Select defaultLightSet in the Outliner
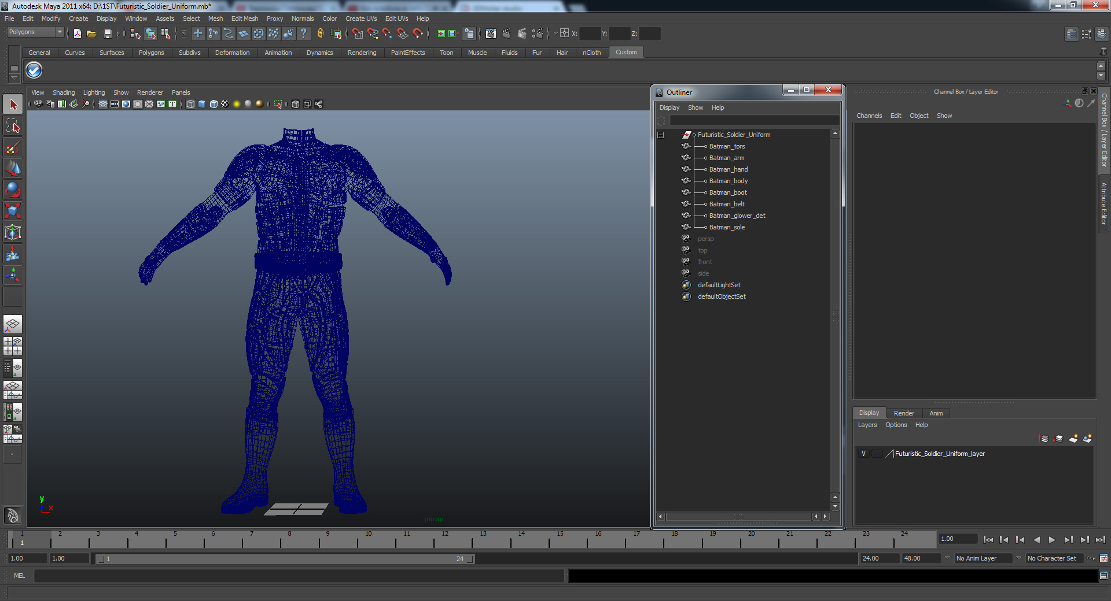 click(x=719, y=285)
